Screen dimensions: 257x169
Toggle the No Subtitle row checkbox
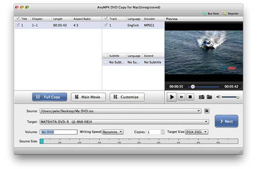[x=105, y=62]
